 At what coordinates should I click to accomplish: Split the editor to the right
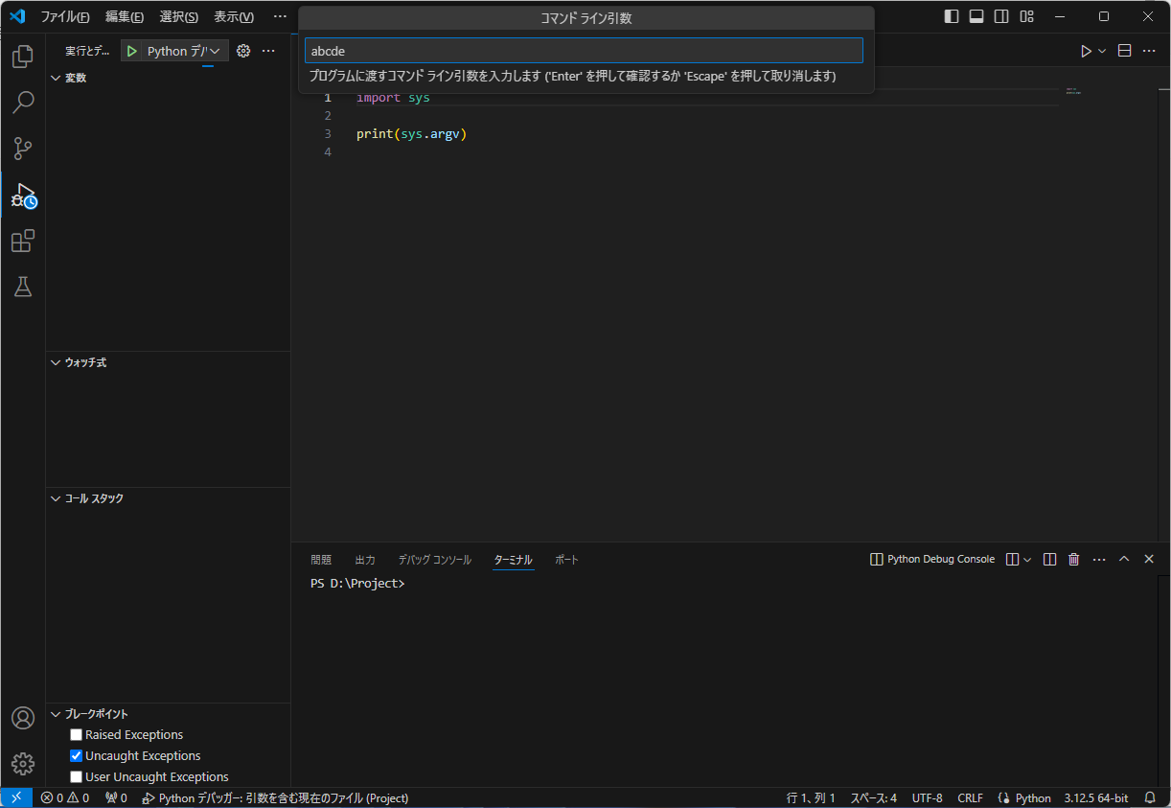click(x=1125, y=51)
